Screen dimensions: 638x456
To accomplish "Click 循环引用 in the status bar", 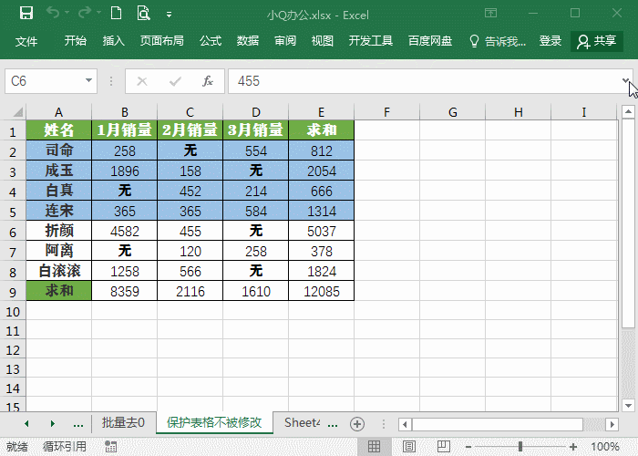I will tap(65, 447).
